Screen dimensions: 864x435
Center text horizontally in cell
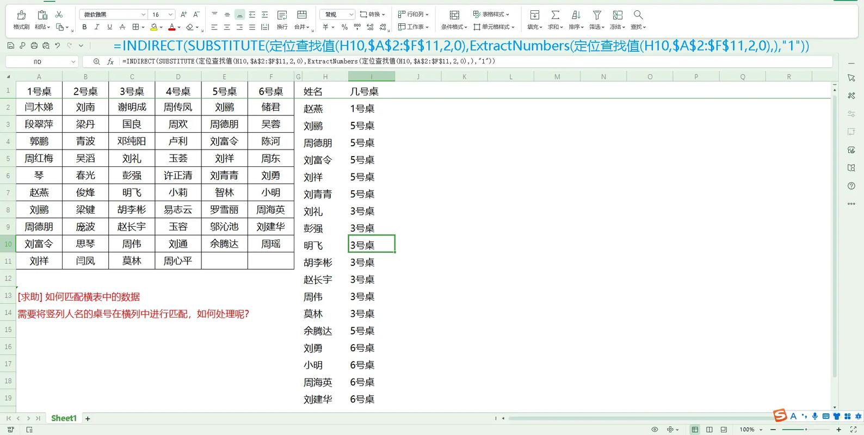tap(227, 27)
